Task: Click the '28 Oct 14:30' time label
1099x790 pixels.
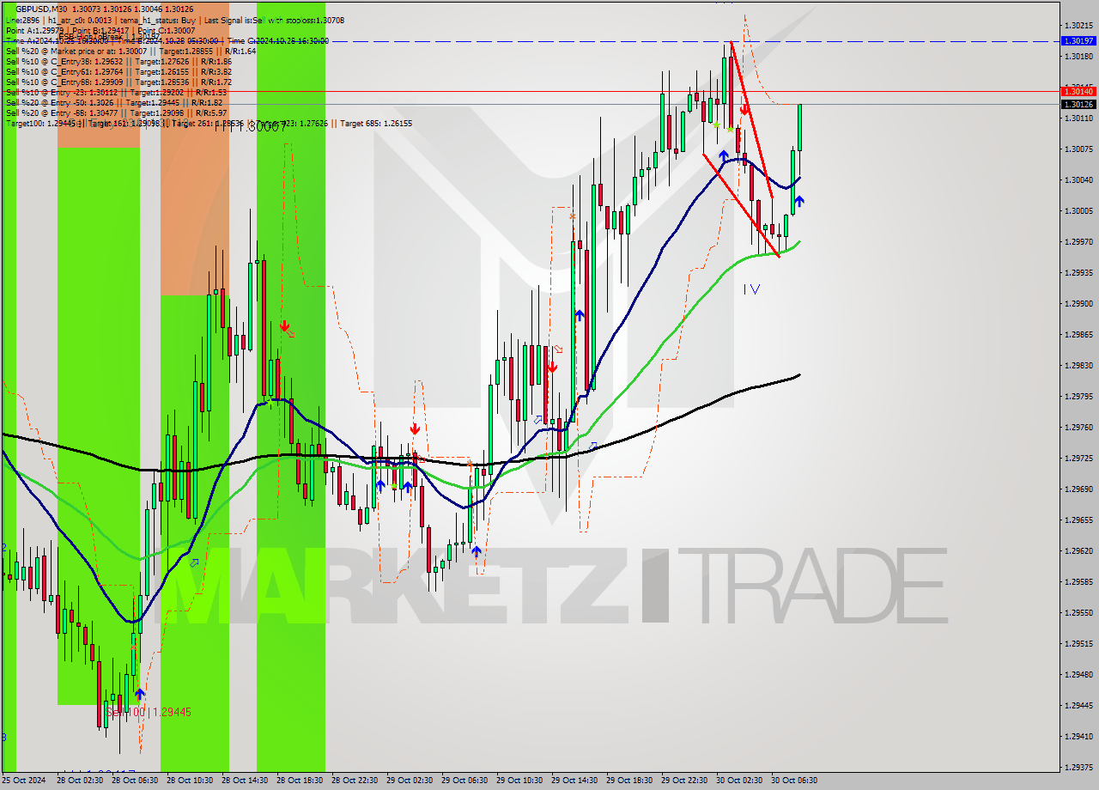Action: point(245,781)
